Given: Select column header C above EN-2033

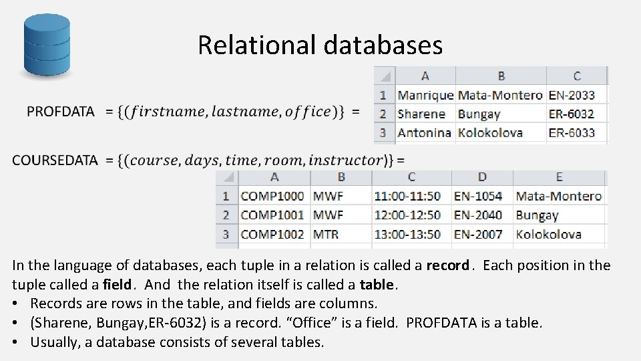Looking at the screenshot, I should (x=577, y=76).
